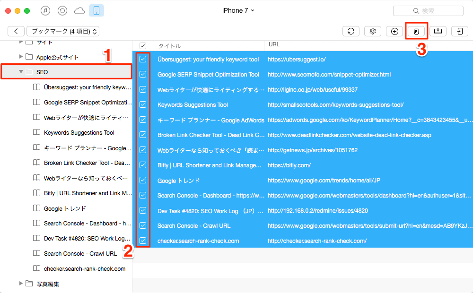Expand the Apple公式サイト folder triangle
The image size is (473, 293).
(x=20, y=57)
